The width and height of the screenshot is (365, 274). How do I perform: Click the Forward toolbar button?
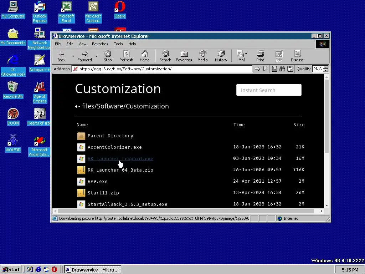[x=85, y=56]
